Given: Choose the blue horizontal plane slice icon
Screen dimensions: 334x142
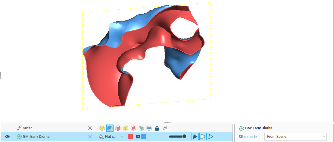Looking at the screenshot, I should tap(149, 128).
